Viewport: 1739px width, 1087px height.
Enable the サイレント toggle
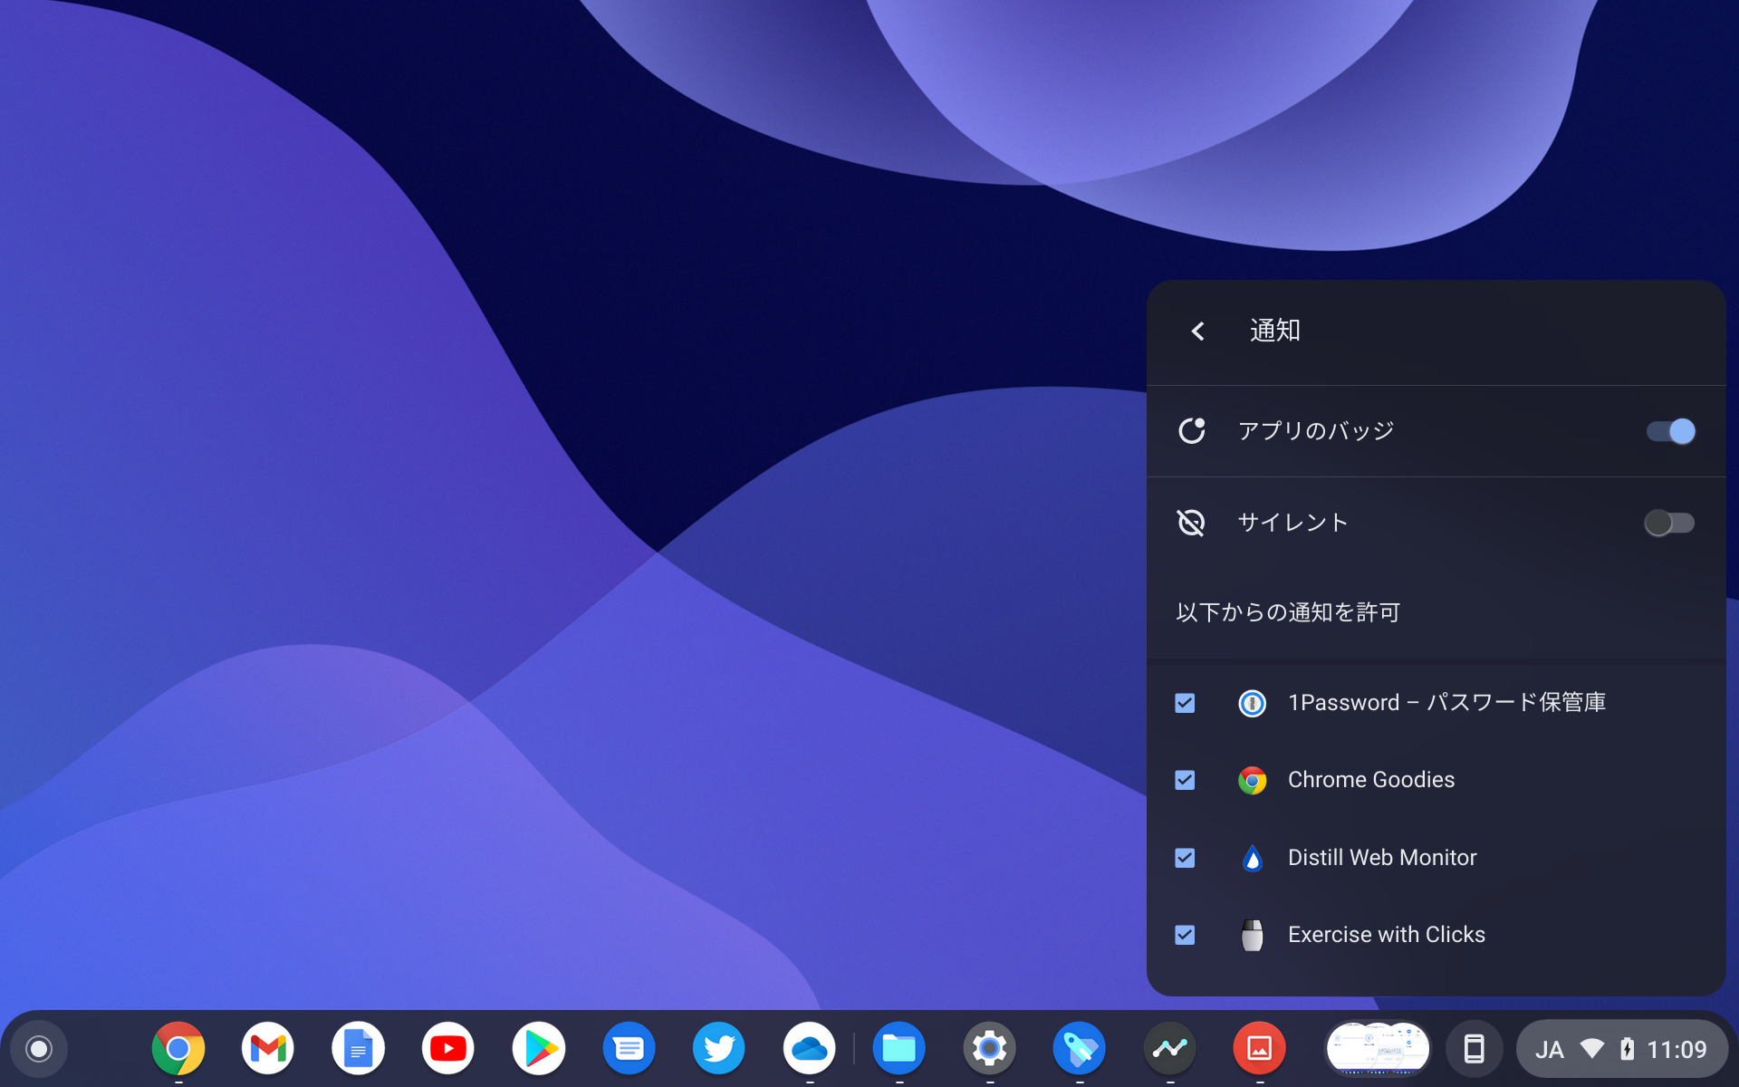(1670, 523)
